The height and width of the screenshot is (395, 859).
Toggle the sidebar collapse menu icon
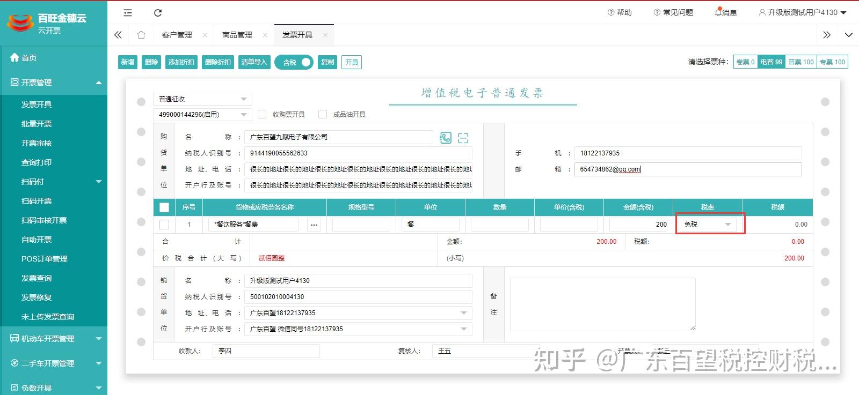coord(127,13)
